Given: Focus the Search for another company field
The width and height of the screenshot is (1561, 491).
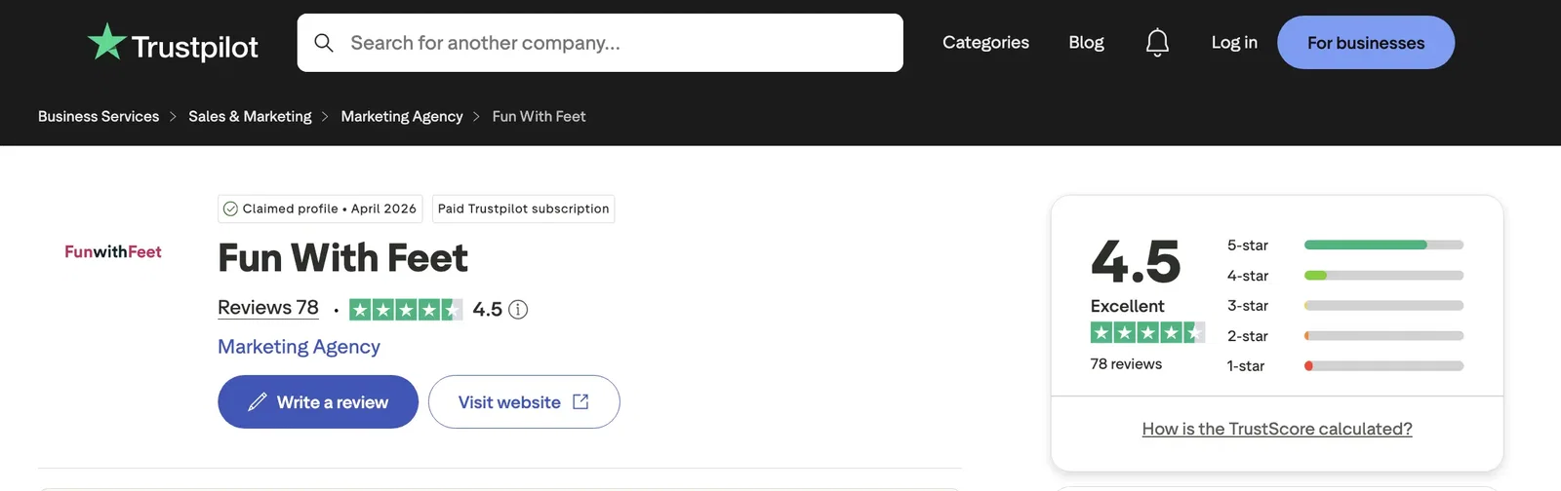Looking at the screenshot, I should point(600,43).
